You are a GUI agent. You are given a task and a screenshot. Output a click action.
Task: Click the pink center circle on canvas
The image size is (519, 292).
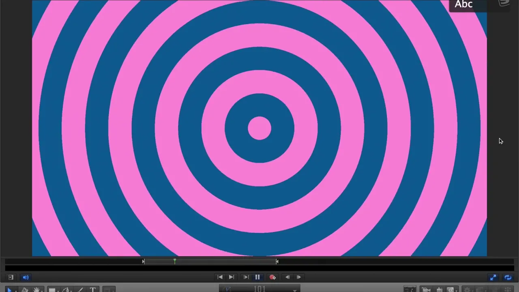point(259,128)
